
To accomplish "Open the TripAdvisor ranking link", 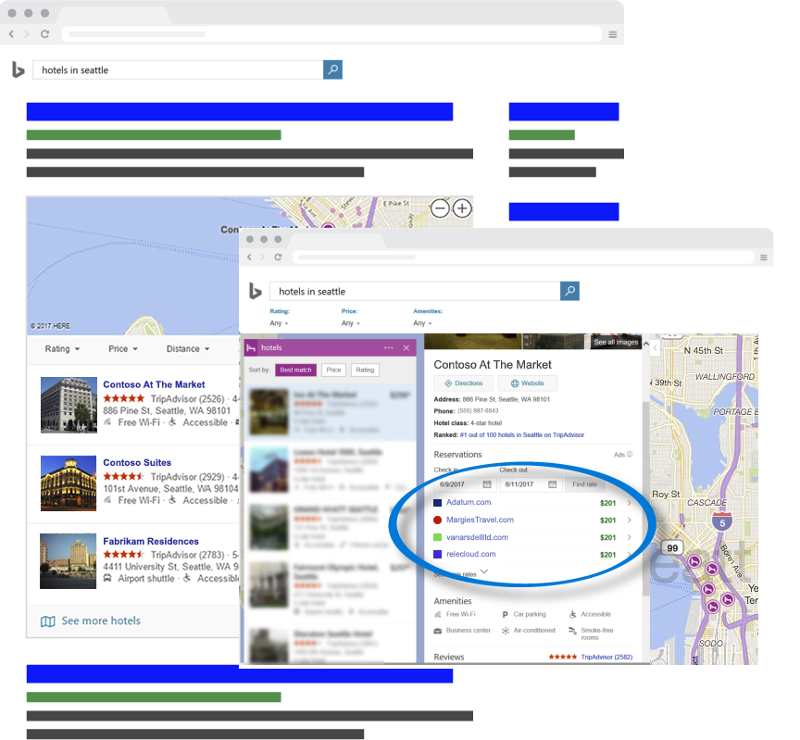I will tap(522, 434).
